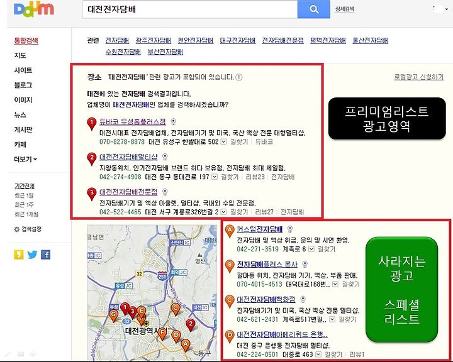
Task: Click red marker 1 beside 듀바코 유성홈플러스점
Action: [92, 124]
